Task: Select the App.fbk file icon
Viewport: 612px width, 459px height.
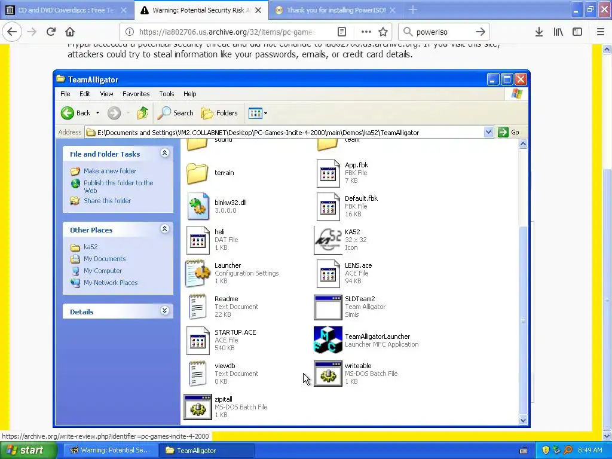Action: 328,173
